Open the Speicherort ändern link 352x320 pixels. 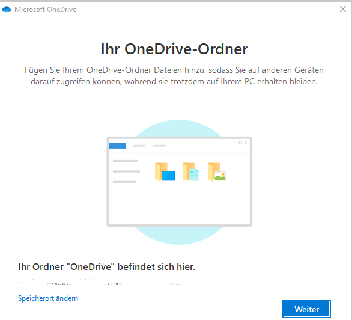48,298
